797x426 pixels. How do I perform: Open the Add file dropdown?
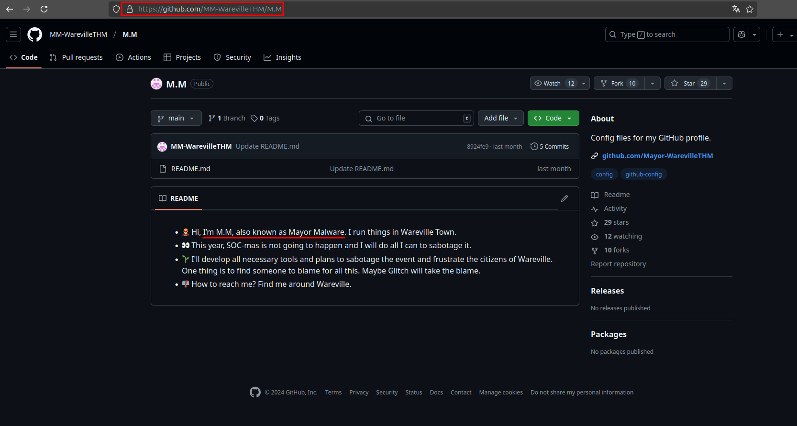click(x=501, y=118)
